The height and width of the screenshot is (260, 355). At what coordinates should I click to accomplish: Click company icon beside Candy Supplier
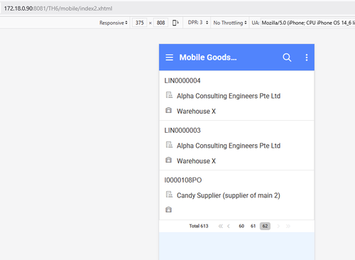point(169,195)
